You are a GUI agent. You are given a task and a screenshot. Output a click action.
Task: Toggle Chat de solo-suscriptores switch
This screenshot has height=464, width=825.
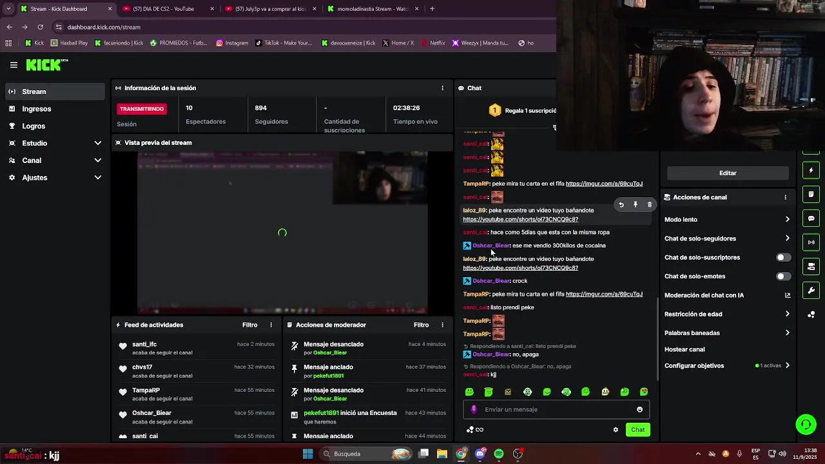(782, 257)
